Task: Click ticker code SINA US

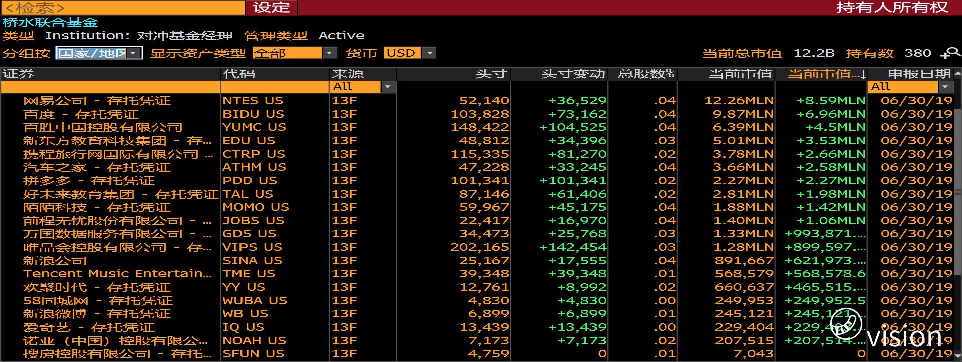Action: pos(253,261)
